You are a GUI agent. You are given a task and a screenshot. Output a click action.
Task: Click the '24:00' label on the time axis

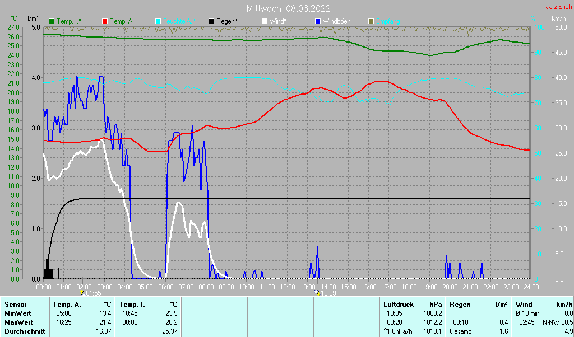point(531,287)
